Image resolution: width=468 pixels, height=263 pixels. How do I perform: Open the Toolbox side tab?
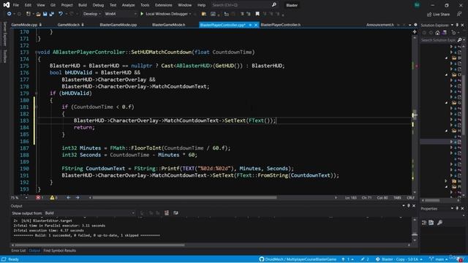(4, 56)
